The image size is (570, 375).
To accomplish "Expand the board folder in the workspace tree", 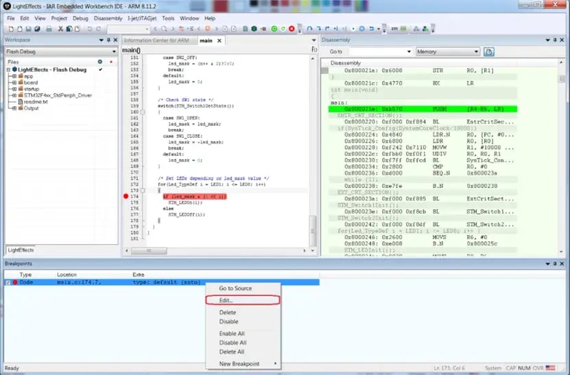I will [x=14, y=82].
